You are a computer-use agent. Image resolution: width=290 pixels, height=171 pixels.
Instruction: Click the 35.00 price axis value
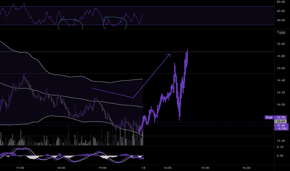[x=281, y=44]
